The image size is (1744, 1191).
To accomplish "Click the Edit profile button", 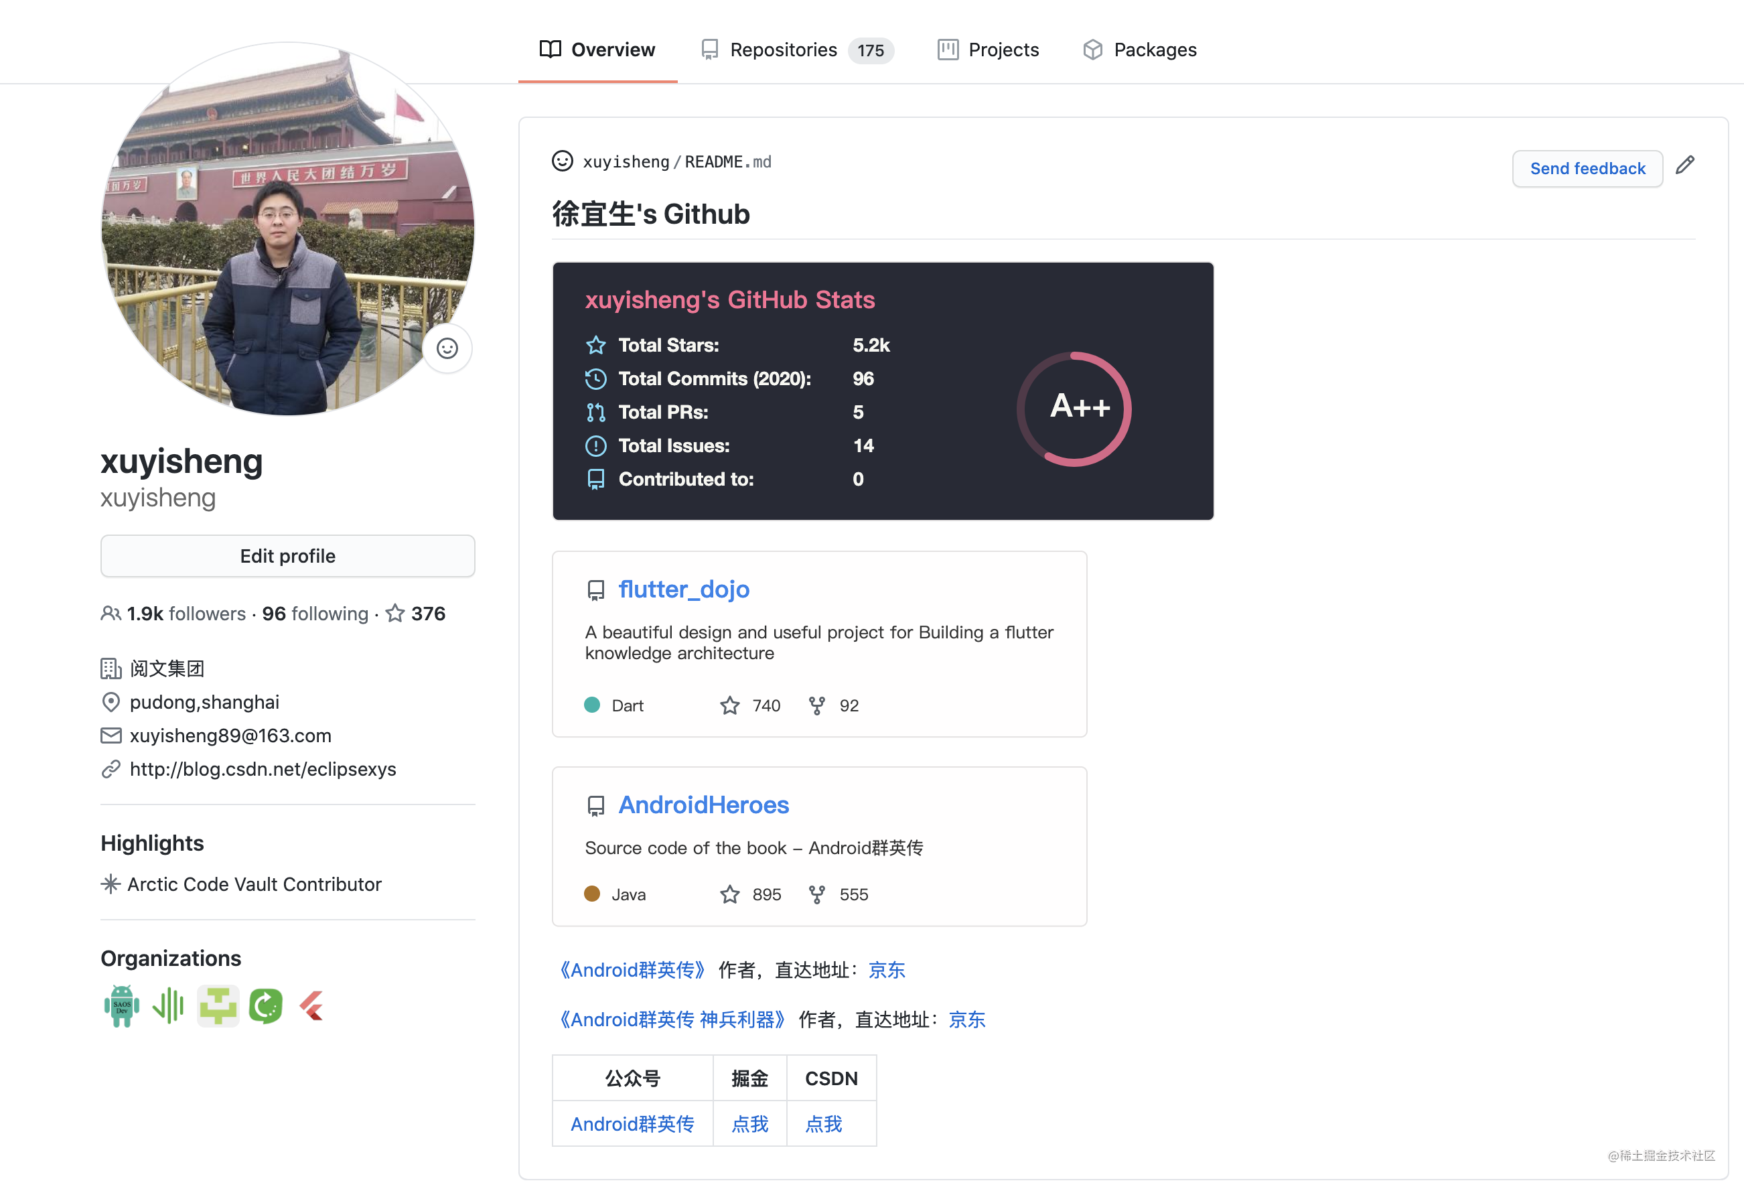I will point(287,556).
